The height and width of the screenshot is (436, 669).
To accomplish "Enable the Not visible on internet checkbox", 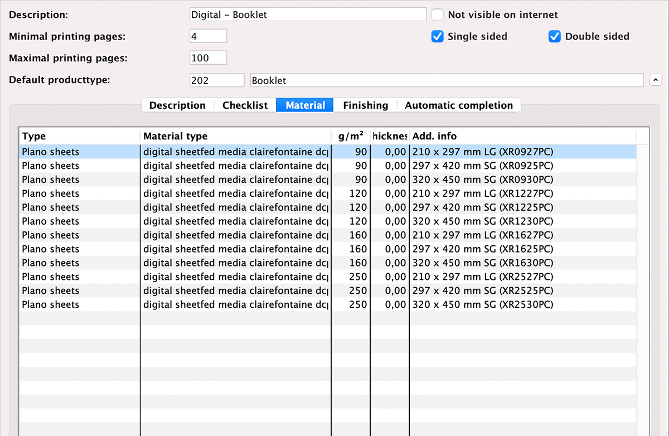I will pos(437,14).
